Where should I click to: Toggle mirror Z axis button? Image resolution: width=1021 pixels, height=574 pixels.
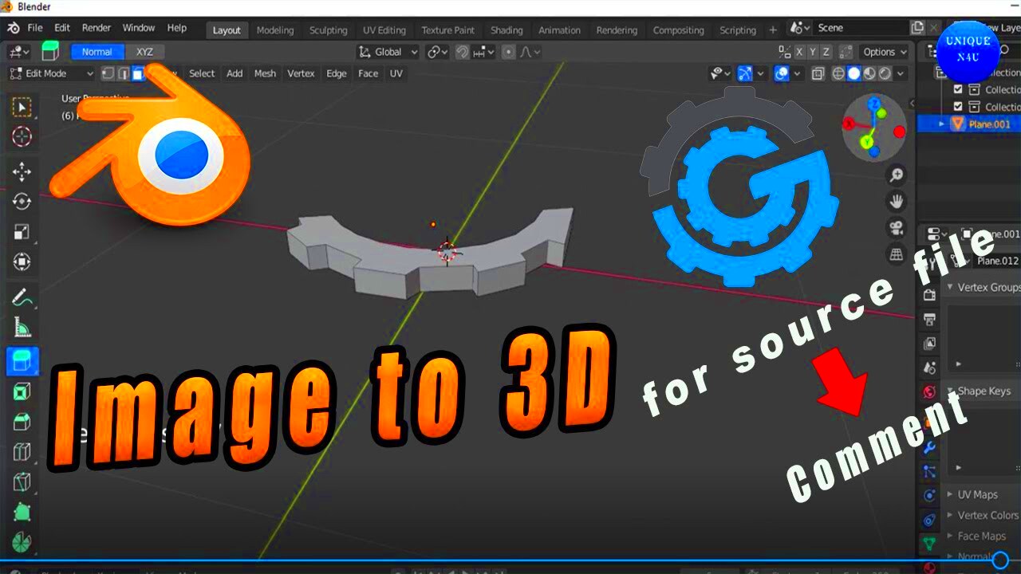pyautogui.click(x=826, y=52)
